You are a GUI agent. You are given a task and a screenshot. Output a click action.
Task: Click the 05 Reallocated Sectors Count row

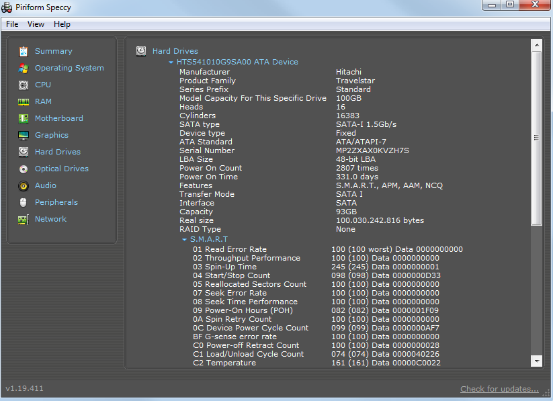[x=316, y=284]
